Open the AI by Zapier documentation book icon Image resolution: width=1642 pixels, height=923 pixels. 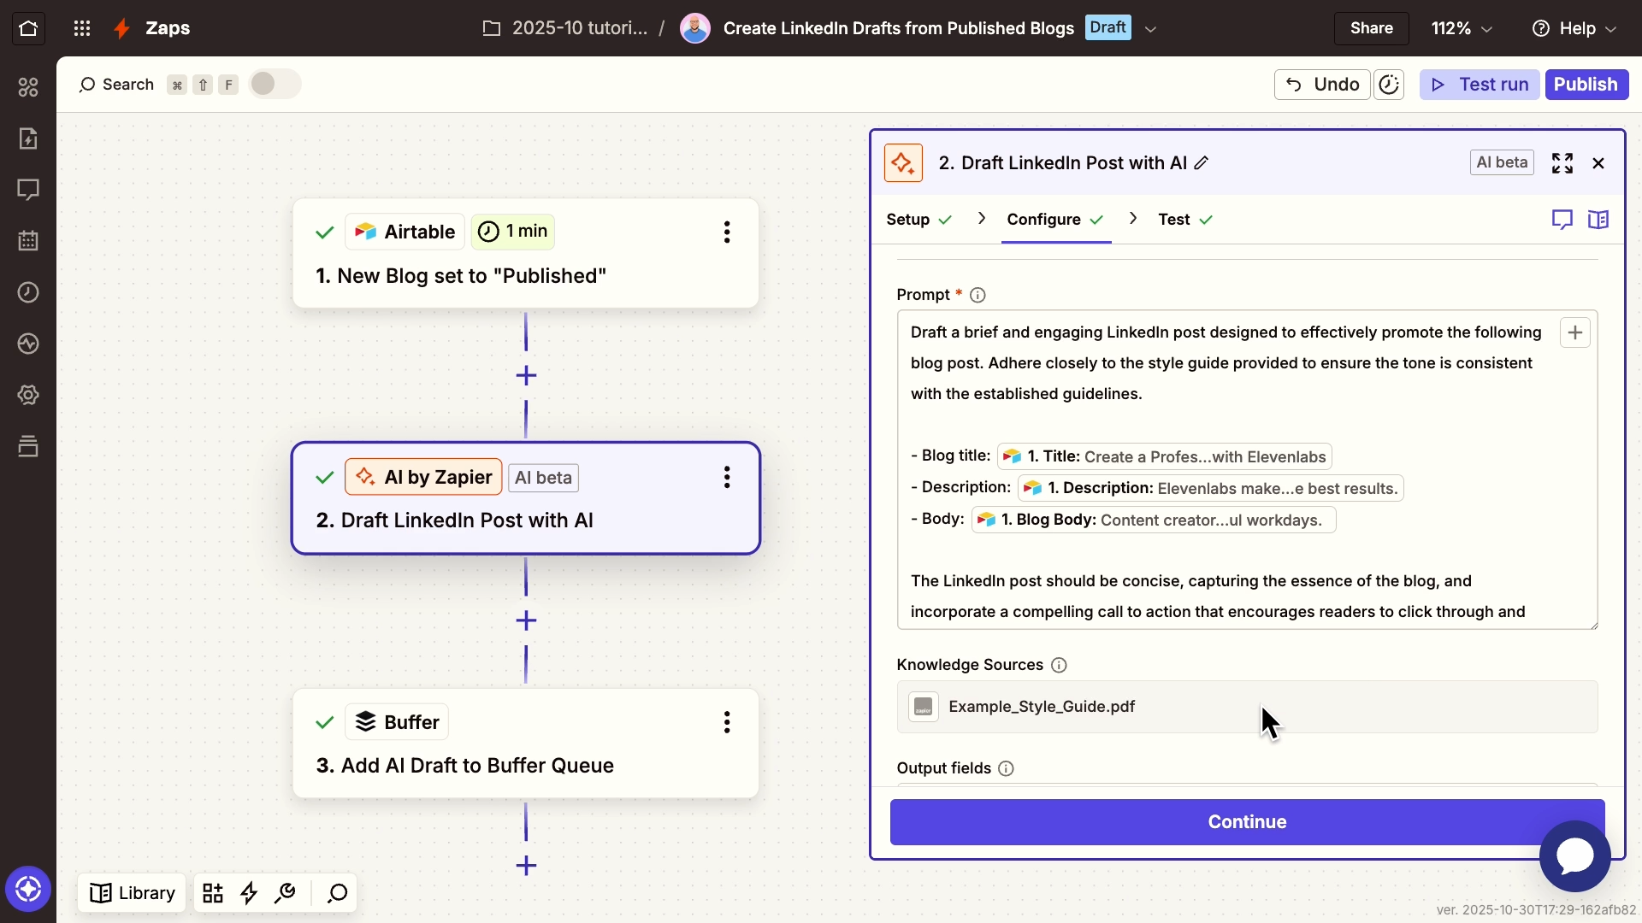(x=1599, y=220)
